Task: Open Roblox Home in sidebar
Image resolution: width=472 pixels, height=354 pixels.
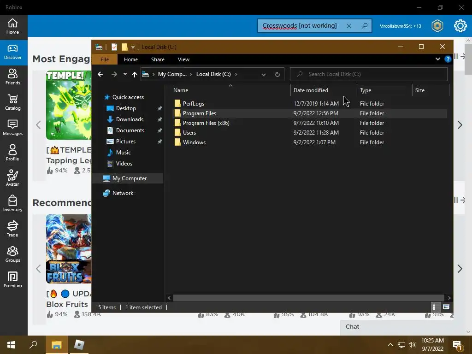Action: tap(12, 26)
